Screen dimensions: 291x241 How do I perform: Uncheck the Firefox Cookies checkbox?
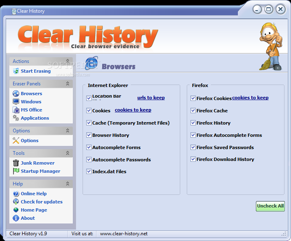[x=193, y=98]
